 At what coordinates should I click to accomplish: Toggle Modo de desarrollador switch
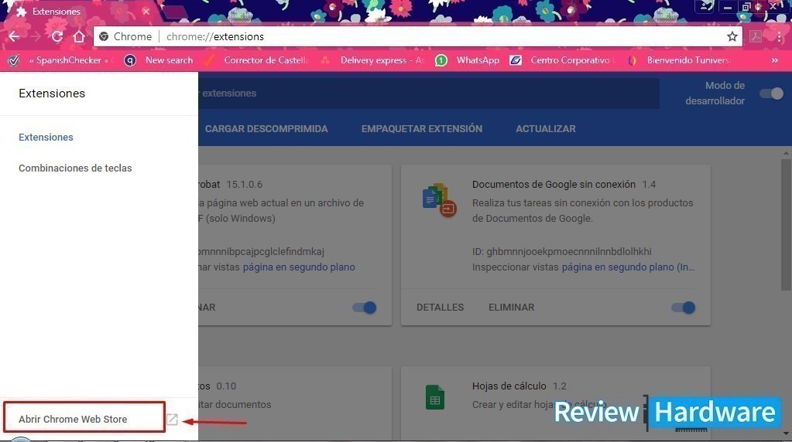(x=772, y=93)
